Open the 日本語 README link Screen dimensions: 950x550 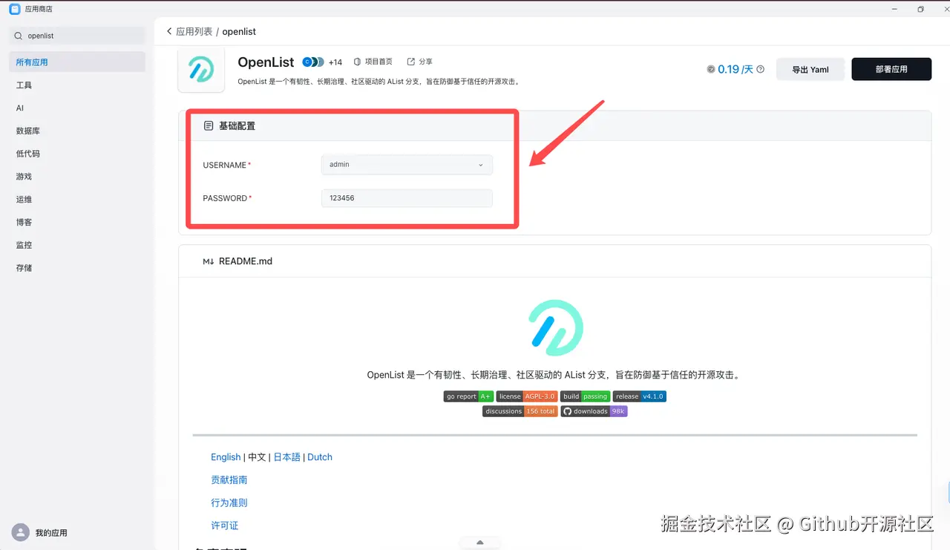(287, 457)
